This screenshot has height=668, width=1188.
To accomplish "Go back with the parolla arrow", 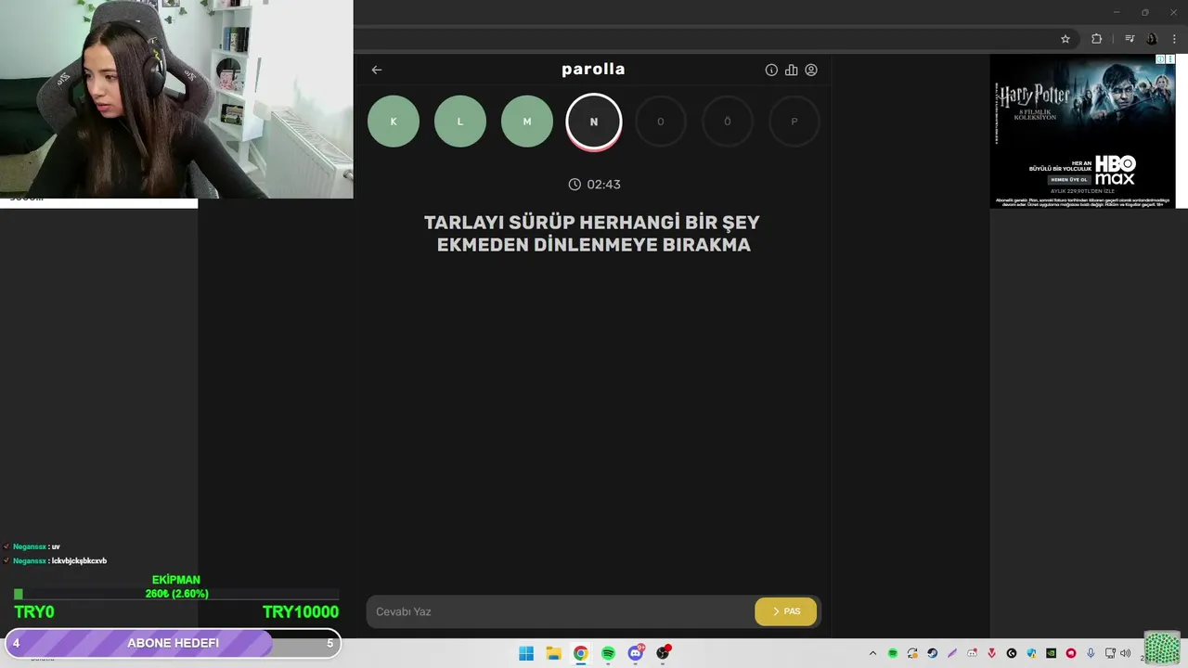I will [376, 70].
